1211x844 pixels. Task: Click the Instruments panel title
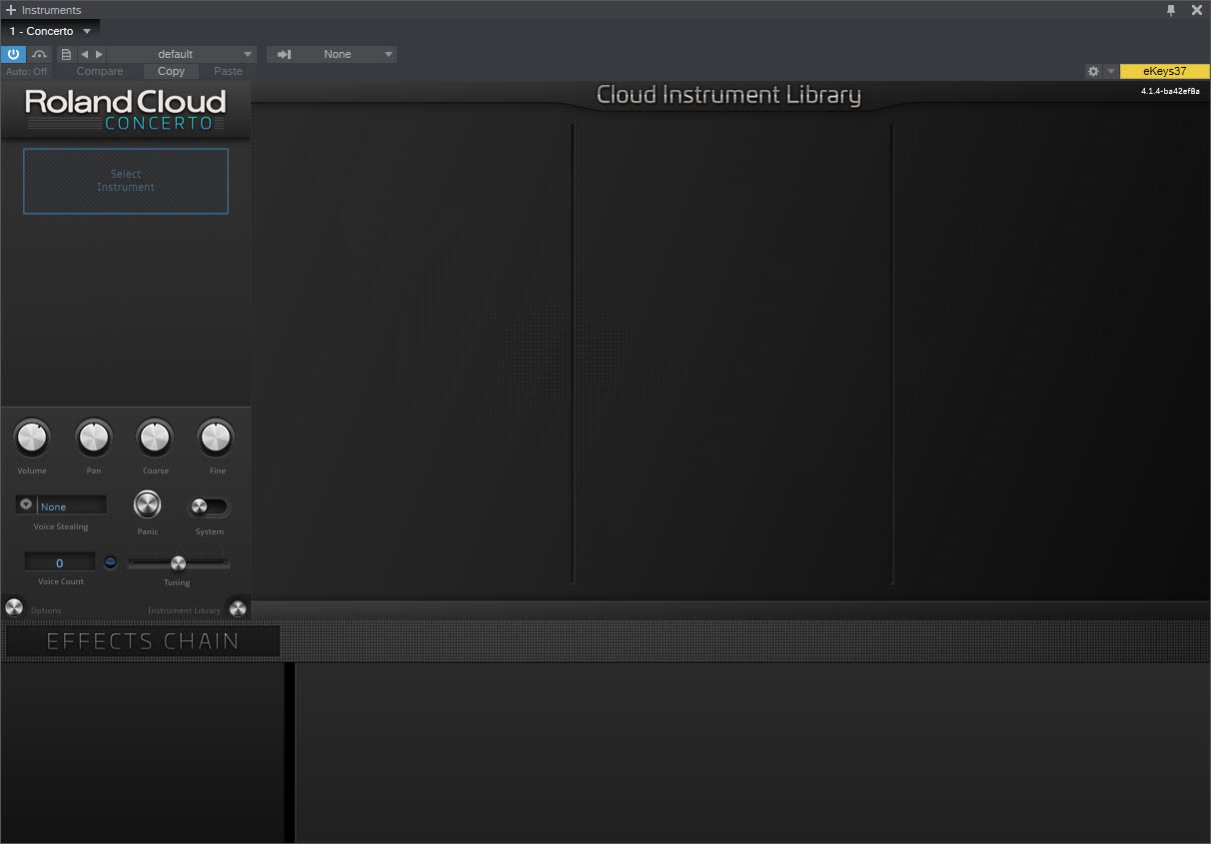[x=52, y=10]
